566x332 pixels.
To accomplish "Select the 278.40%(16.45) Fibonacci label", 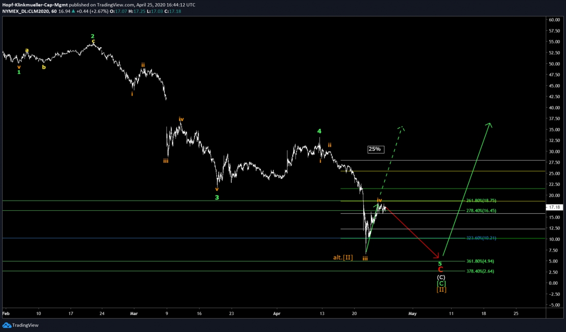I will point(481,211).
